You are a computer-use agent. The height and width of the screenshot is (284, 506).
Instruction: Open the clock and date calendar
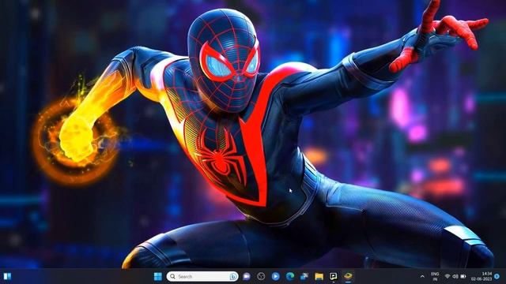pyautogui.click(x=482, y=276)
